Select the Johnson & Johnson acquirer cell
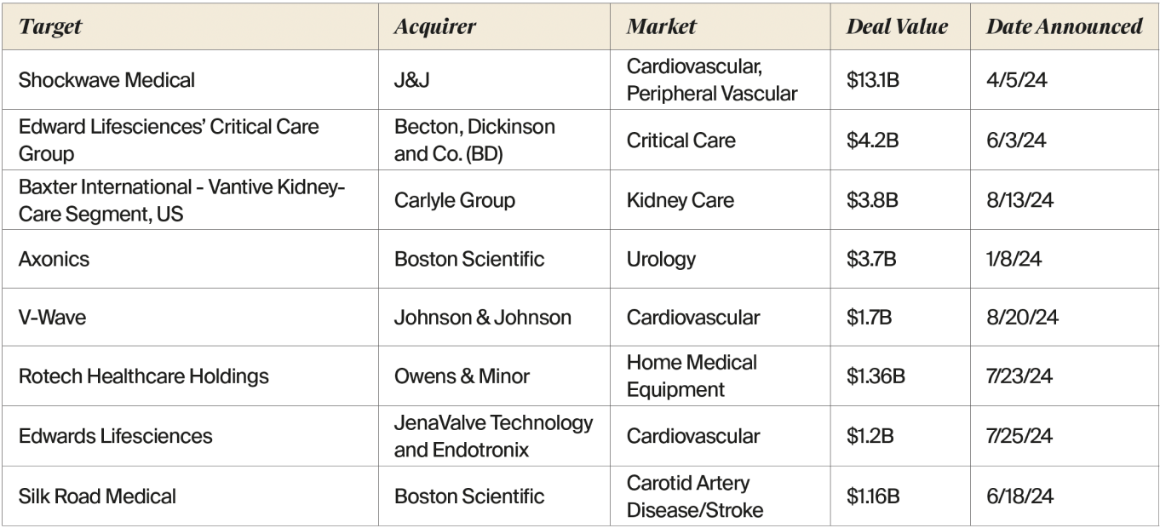The width and height of the screenshot is (1160, 528). point(482,319)
